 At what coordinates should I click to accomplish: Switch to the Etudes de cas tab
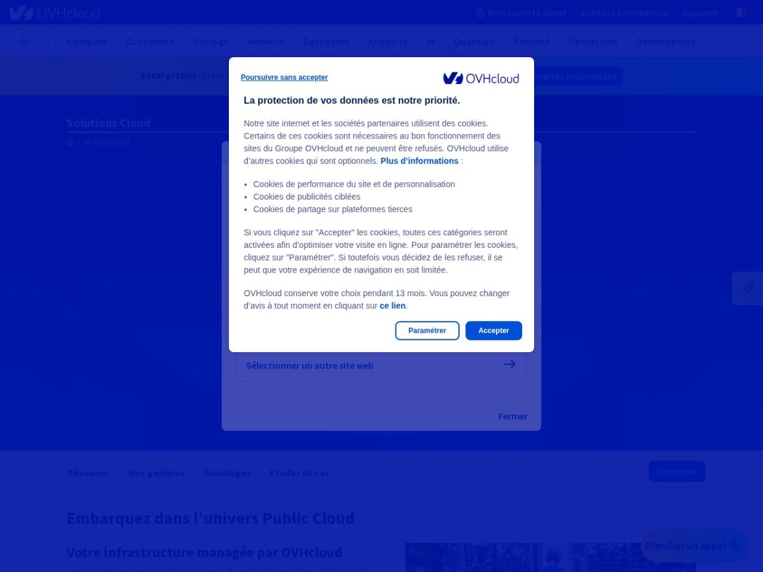(x=299, y=473)
